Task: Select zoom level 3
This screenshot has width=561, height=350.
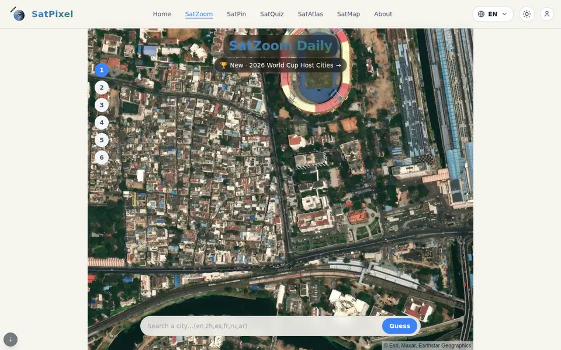Action: coord(102,105)
